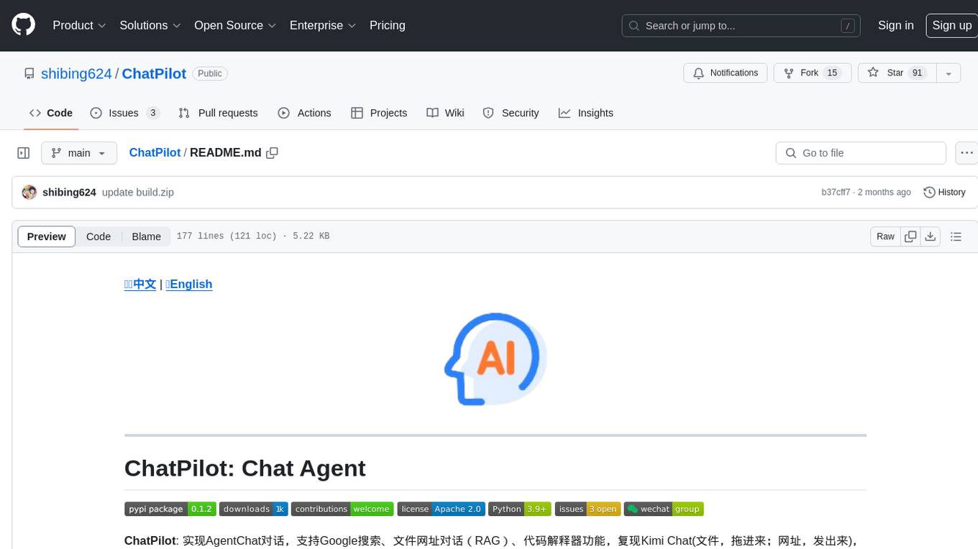The width and height of the screenshot is (978, 549).
Task: Switch to the Issues tab
Action: (124, 113)
